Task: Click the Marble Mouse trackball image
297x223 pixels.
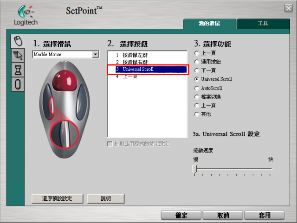Action: [x=65, y=109]
